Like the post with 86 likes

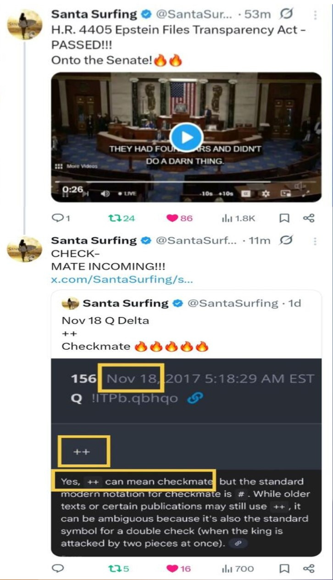[x=172, y=218]
